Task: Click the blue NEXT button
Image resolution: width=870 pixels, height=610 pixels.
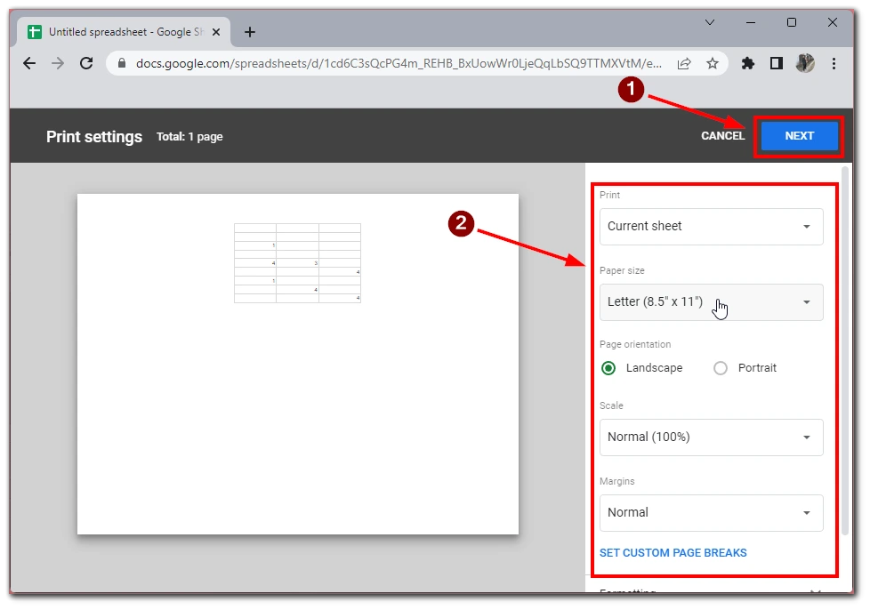Action: coord(799,136)
